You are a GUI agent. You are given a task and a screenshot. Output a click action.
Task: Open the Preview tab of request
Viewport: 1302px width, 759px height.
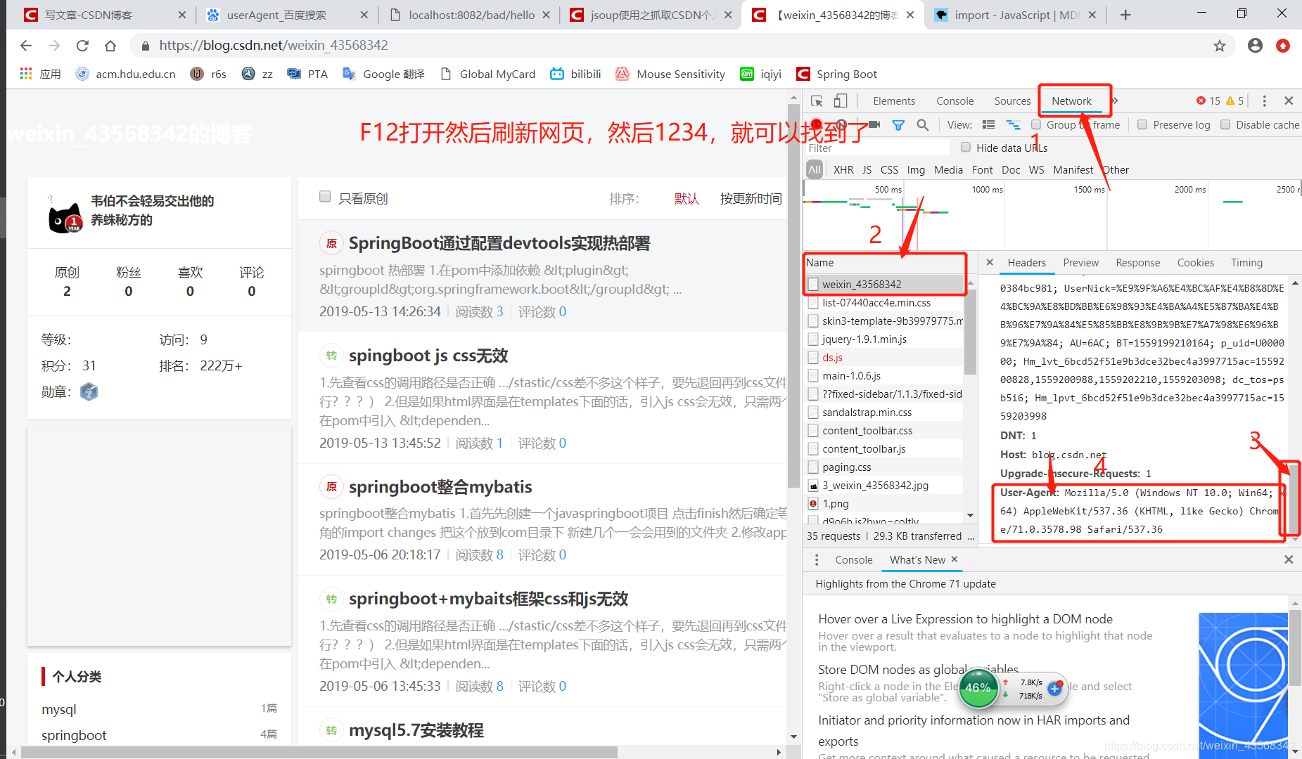pyautogui.click(x=1081, y=262)
